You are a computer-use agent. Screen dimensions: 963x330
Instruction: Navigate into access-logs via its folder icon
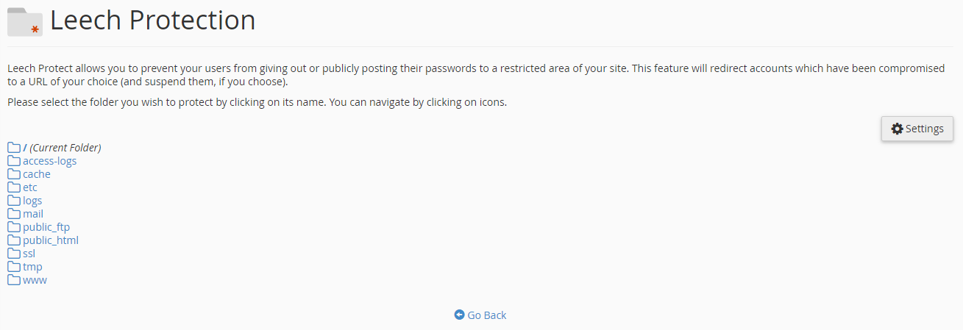click(14, 161)
